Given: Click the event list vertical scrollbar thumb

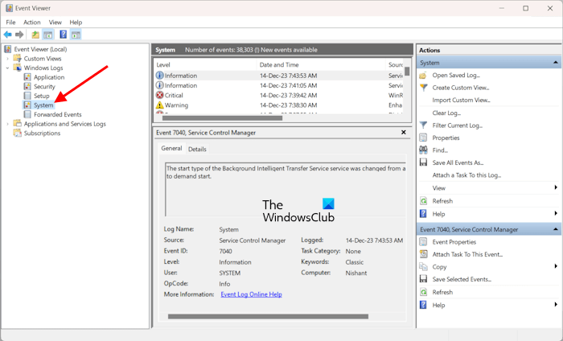Looking at the screenshot, I should pos(407,71).
